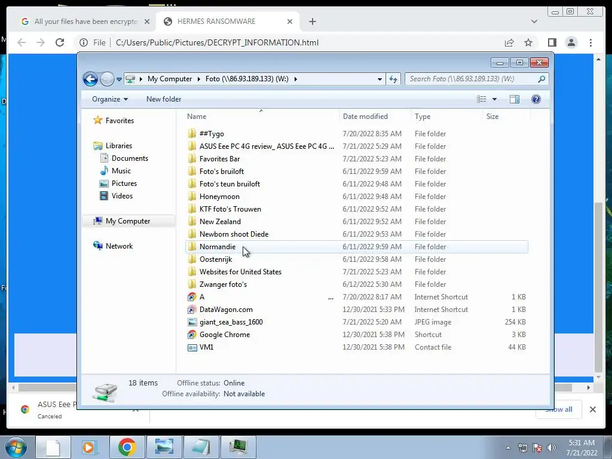Select the VM1 contact file icon
The width and height of the screenshot is (612, 459).
(x=192, y=347)
